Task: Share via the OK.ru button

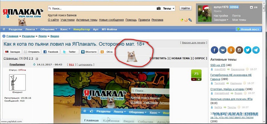Action: [x=107, y=52]
